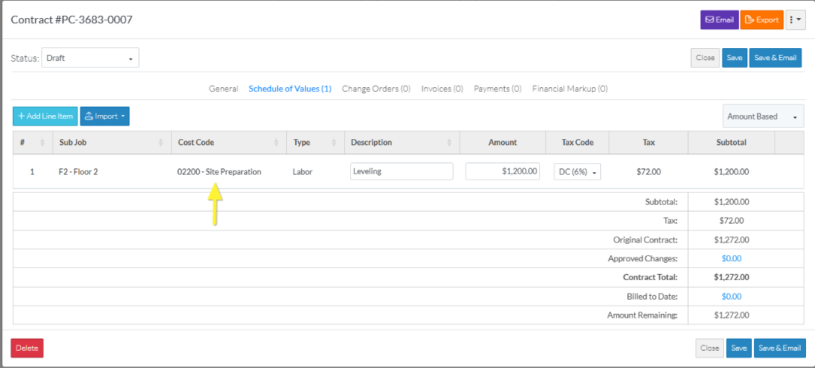Click the top Save & Email button
The image size is (815, 368).
775,58
